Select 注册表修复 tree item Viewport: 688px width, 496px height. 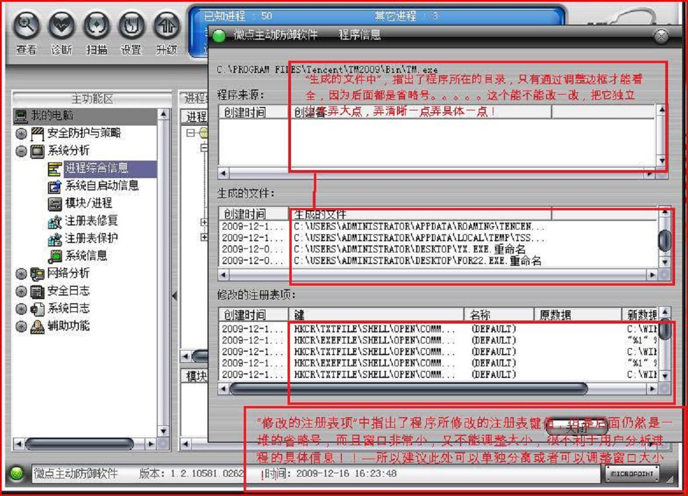[x=91, y=221]
